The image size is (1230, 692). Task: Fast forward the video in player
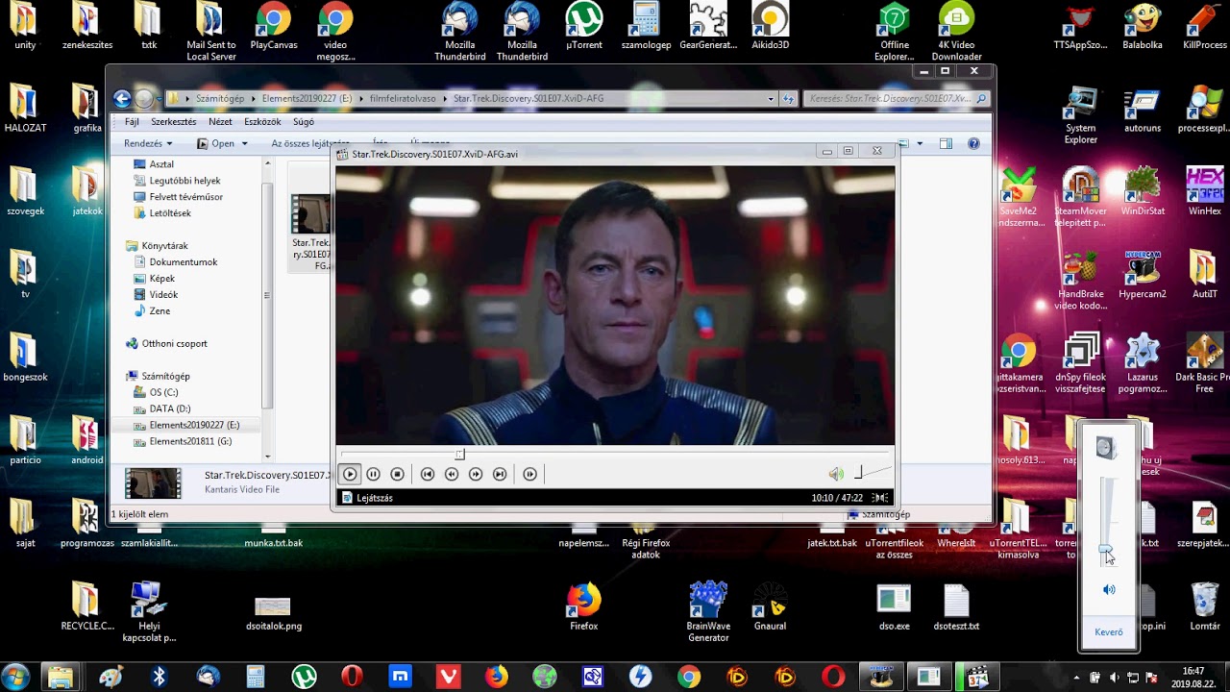(476, 474)
